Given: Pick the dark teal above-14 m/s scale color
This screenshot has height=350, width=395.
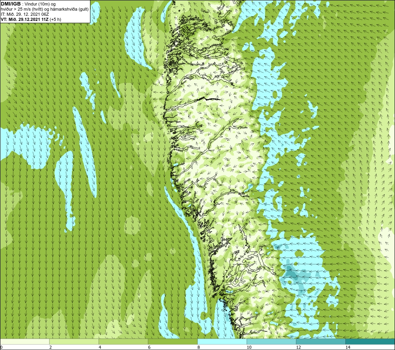Looking at the screenshot, I should pos(371,341).
